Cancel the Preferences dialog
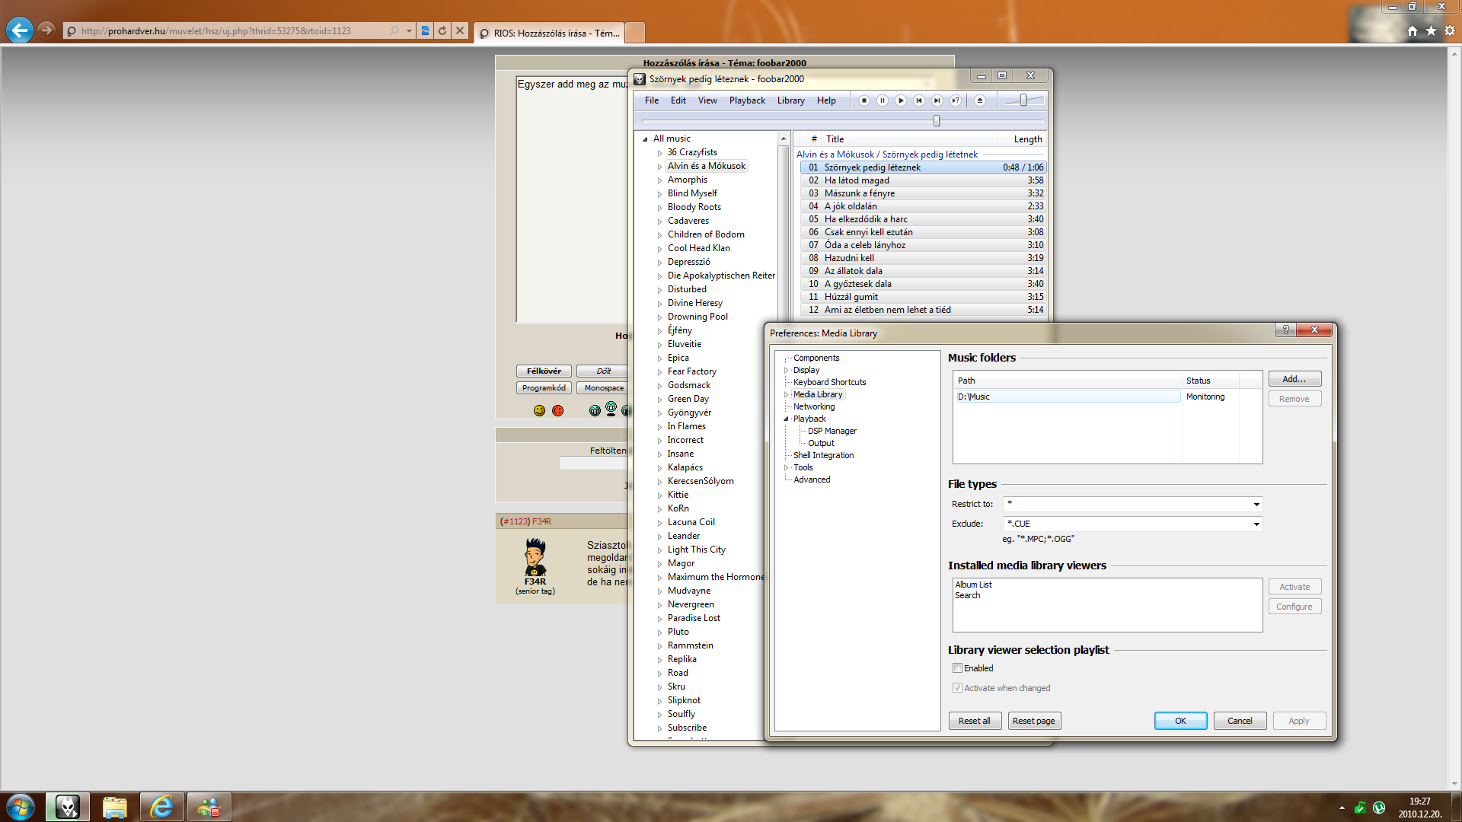 coord(1240,721)
